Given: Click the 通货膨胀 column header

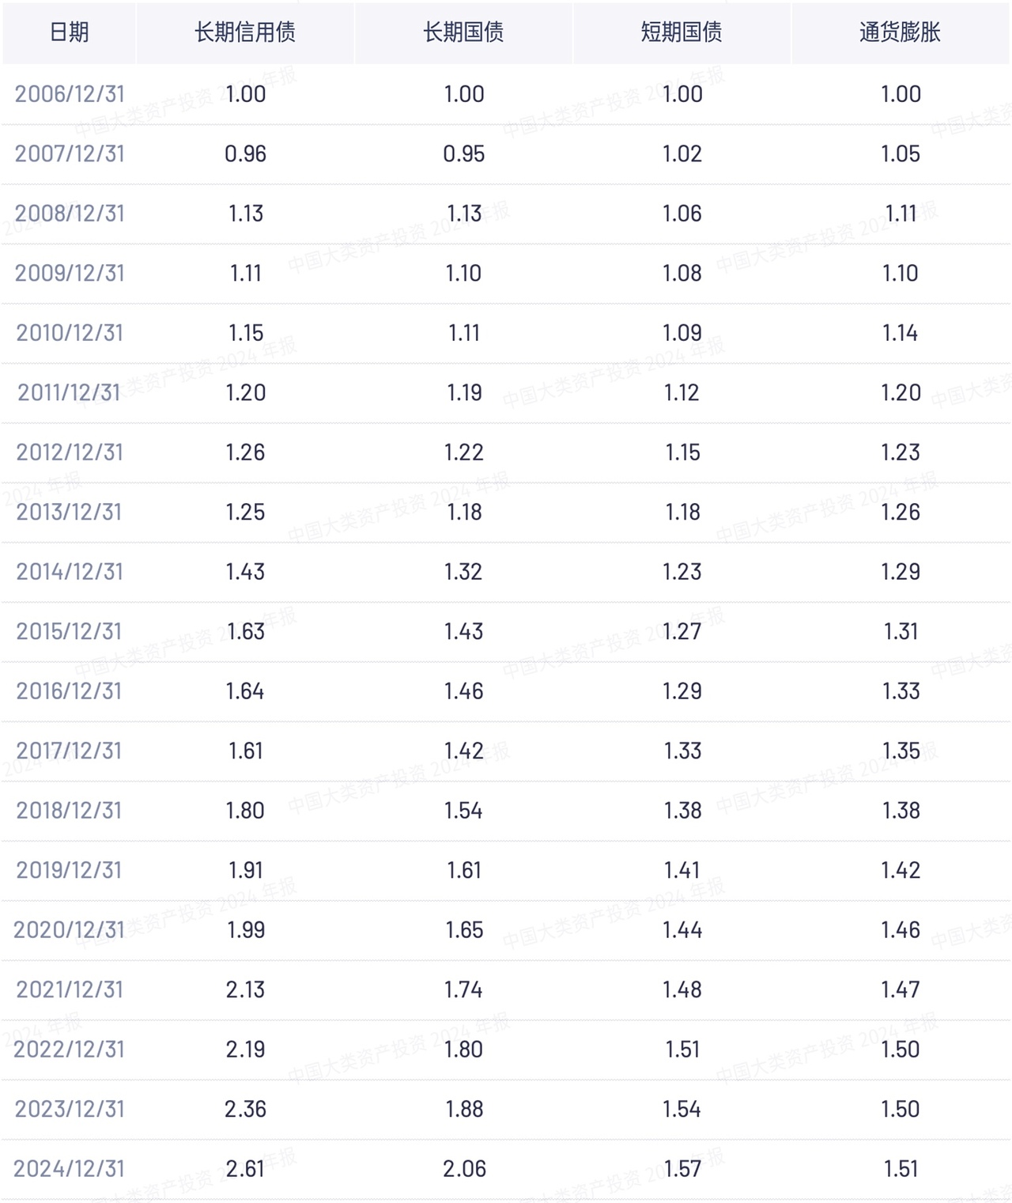Looking at the screenshot, I should point(901,32).
